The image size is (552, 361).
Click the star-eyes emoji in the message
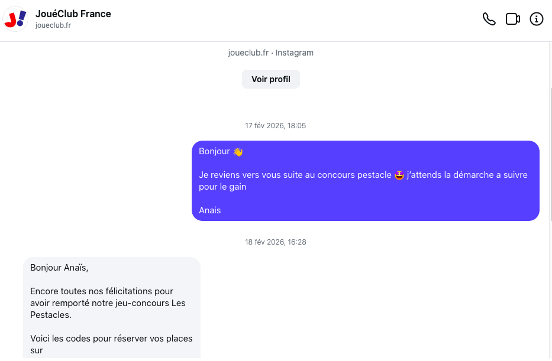400,175
